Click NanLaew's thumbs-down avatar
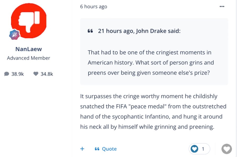Image resolution: width=237 pixels, height=157 pixels. point(29,21)
